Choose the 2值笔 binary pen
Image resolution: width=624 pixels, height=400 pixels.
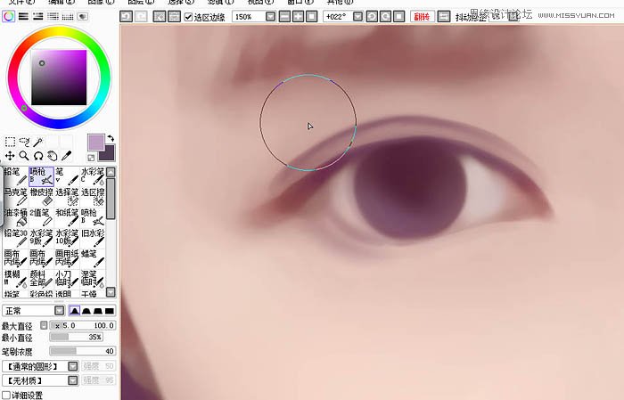[41, 217]
